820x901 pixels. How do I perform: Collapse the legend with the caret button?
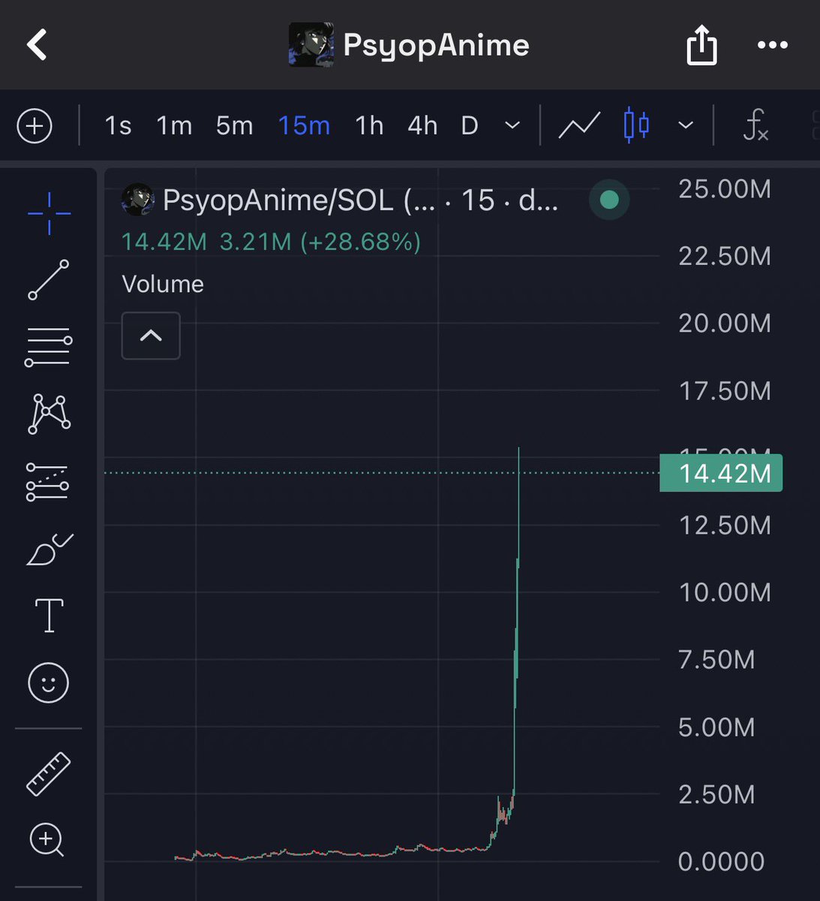click(151, 336)
